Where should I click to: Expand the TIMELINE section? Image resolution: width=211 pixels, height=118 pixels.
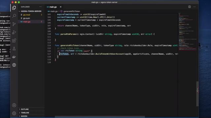(x=25, y=113)
